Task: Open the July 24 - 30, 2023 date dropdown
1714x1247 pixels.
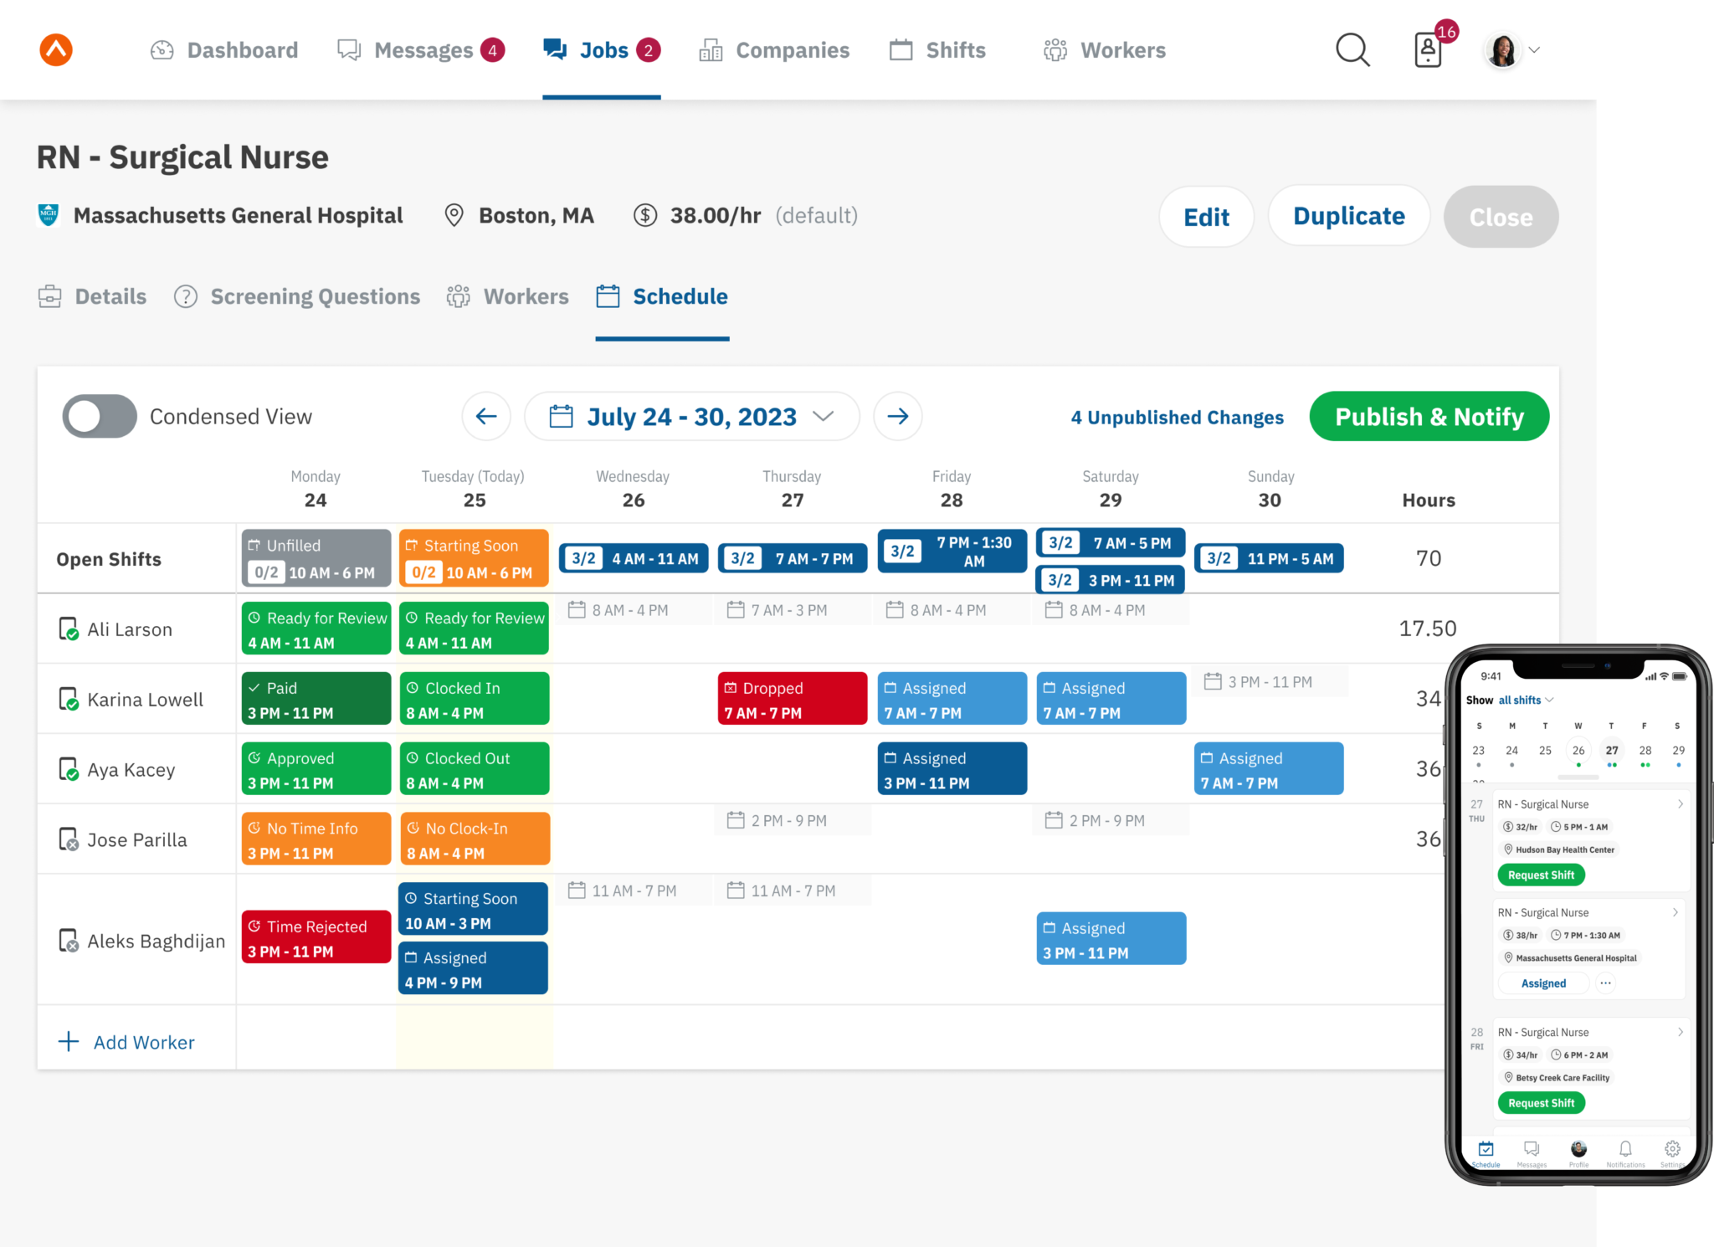Action: (x=691, y=416)
